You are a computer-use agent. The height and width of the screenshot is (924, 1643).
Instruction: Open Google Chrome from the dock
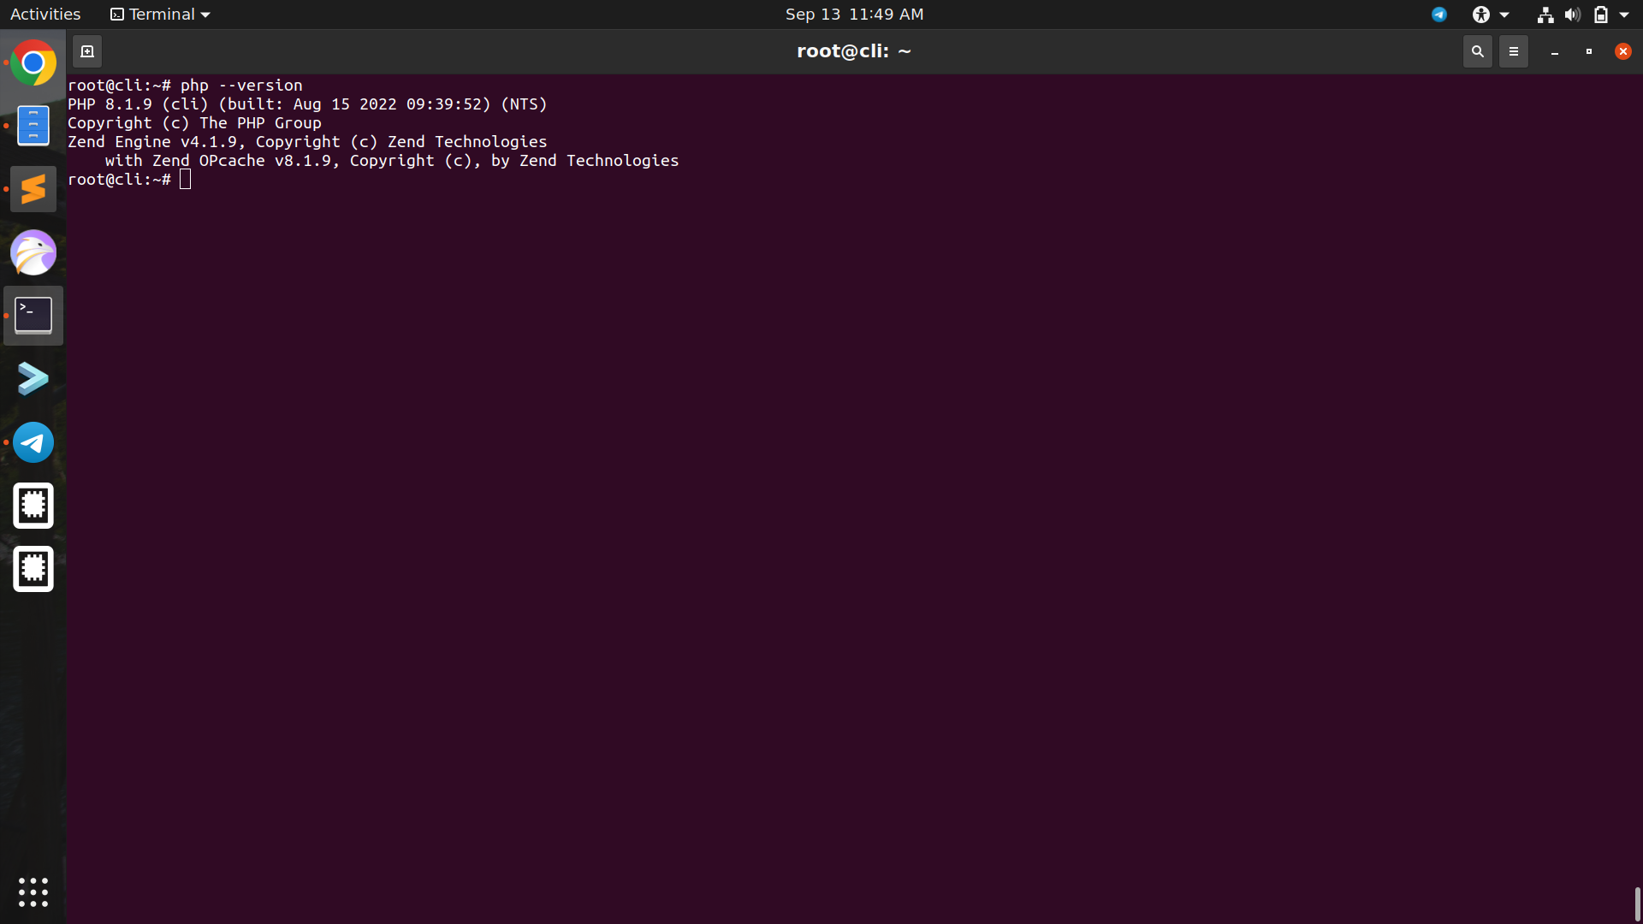33,62
